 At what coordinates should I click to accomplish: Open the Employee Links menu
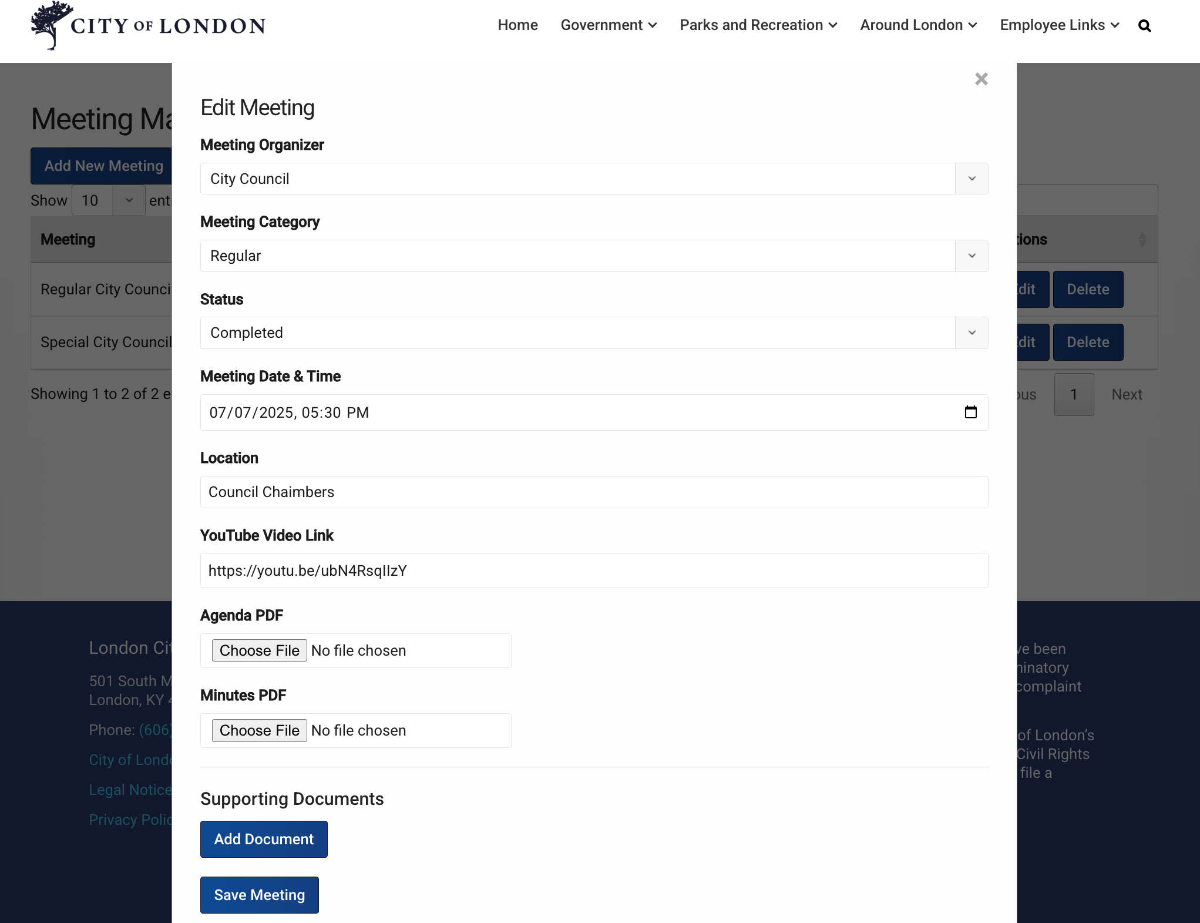point(1059,25)
